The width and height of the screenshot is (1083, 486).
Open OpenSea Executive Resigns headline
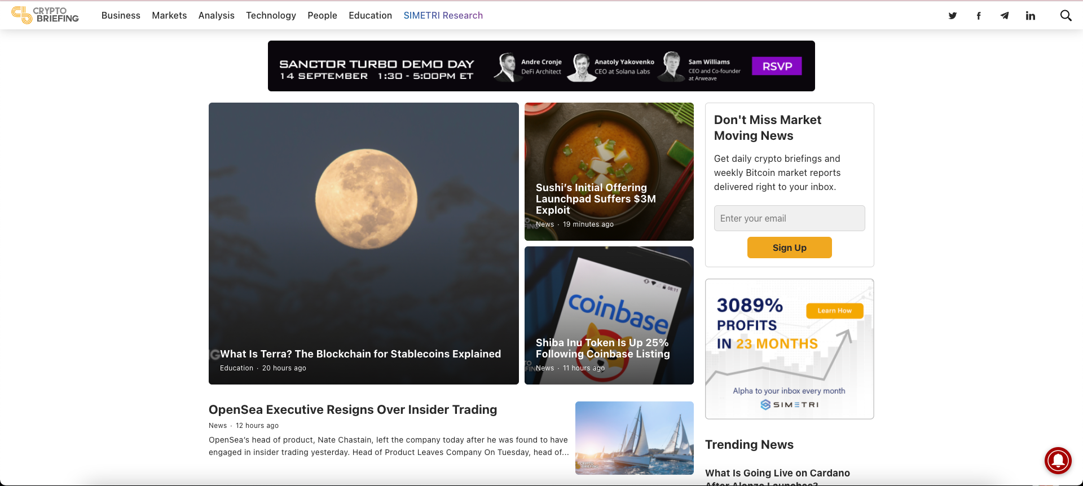(353, 410)
